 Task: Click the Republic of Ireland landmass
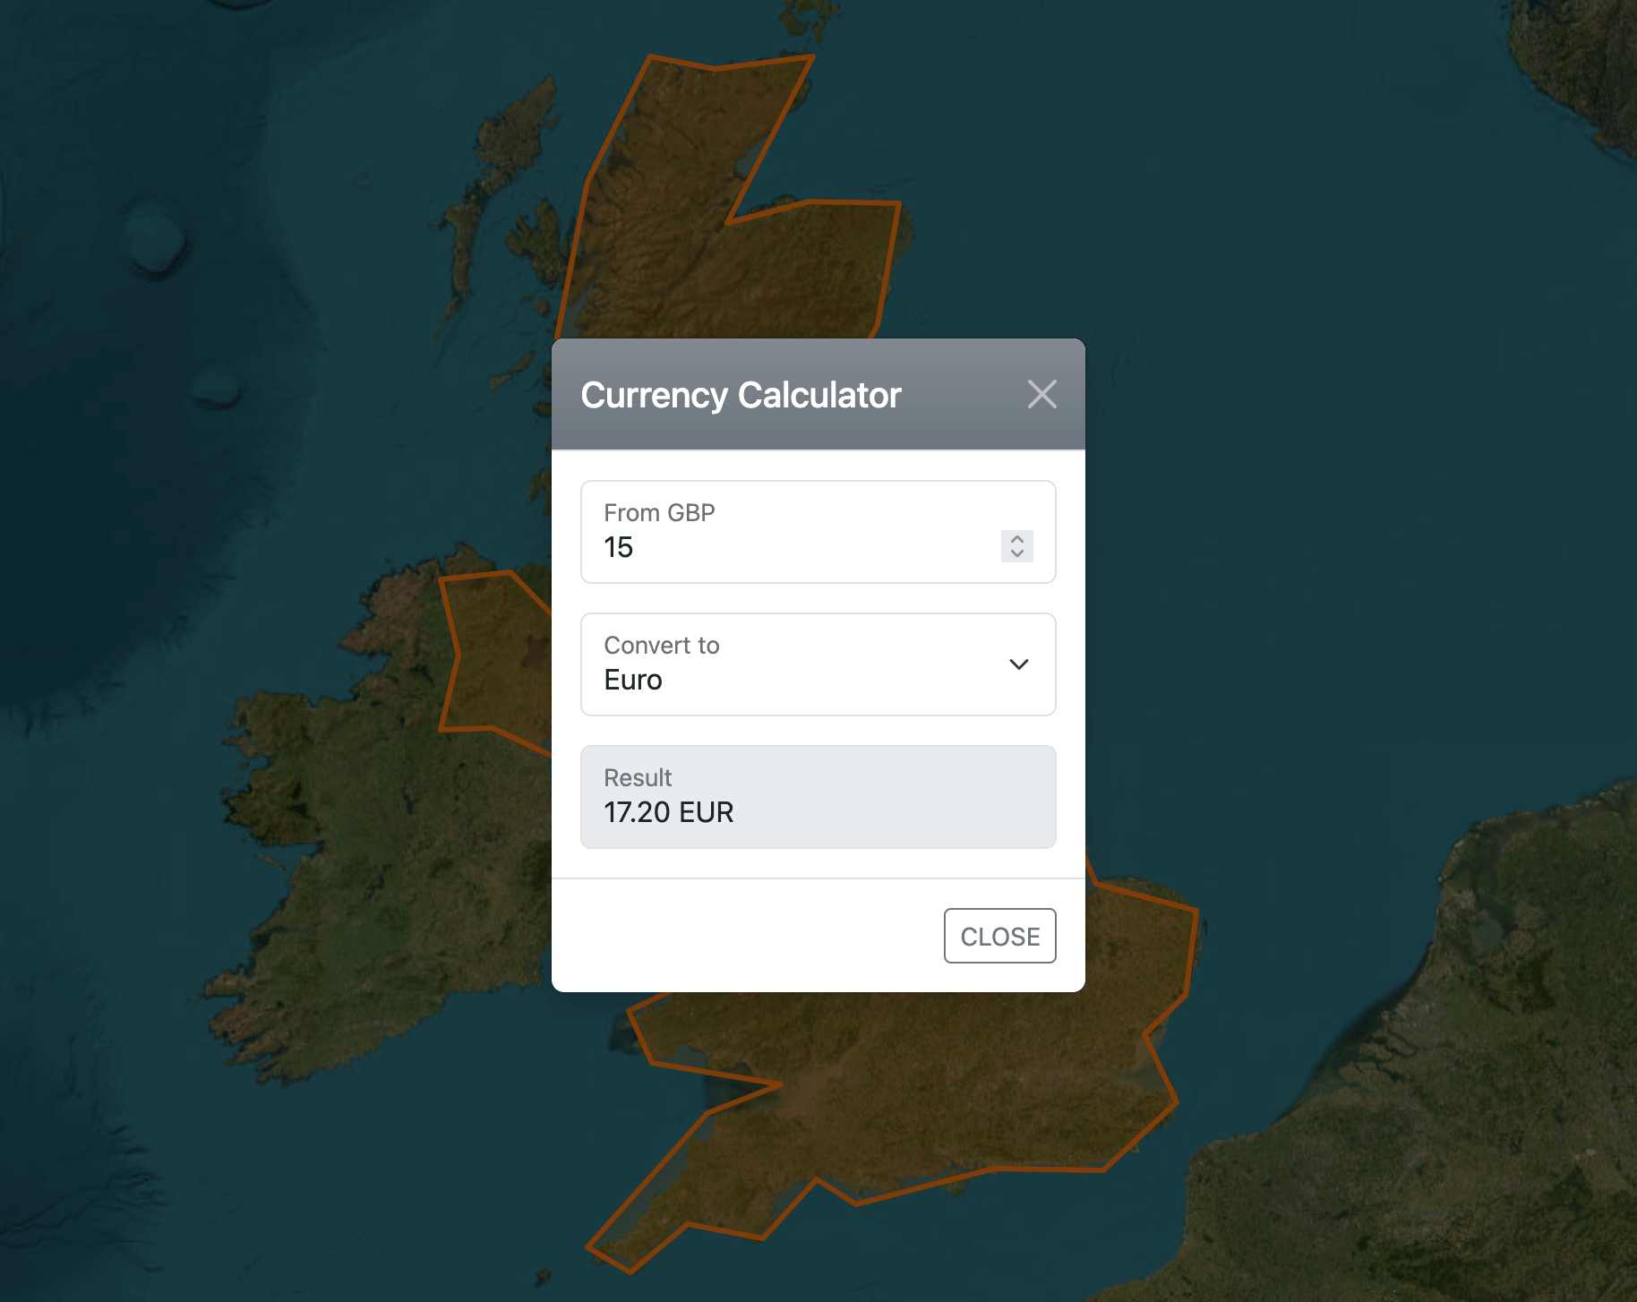click(x=376, y=851)
